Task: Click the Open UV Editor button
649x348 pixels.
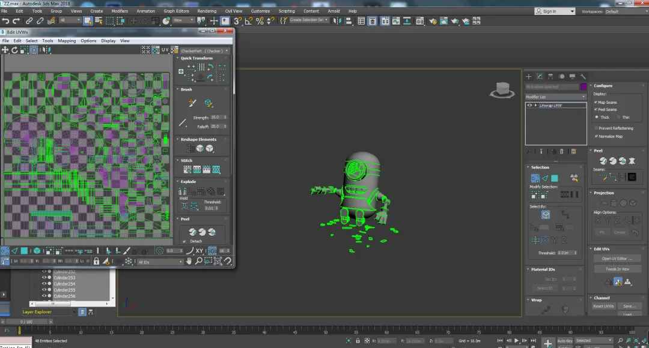Action: (x=617, y=259)
